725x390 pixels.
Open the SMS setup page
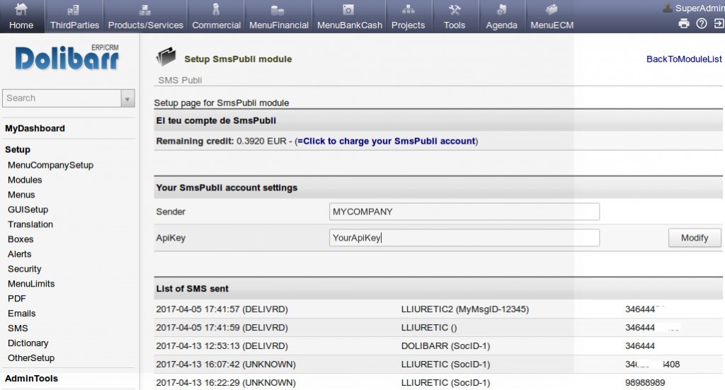pos(18,328)
